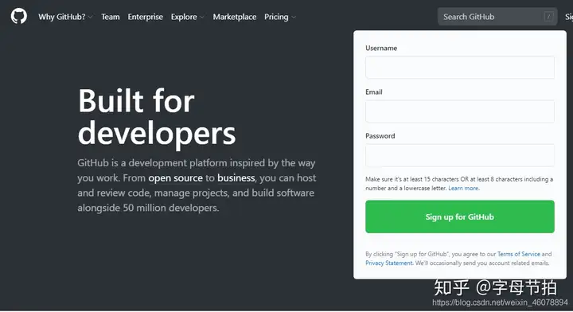
Task: Open the Team page
Action: click(x=111, y=17)
